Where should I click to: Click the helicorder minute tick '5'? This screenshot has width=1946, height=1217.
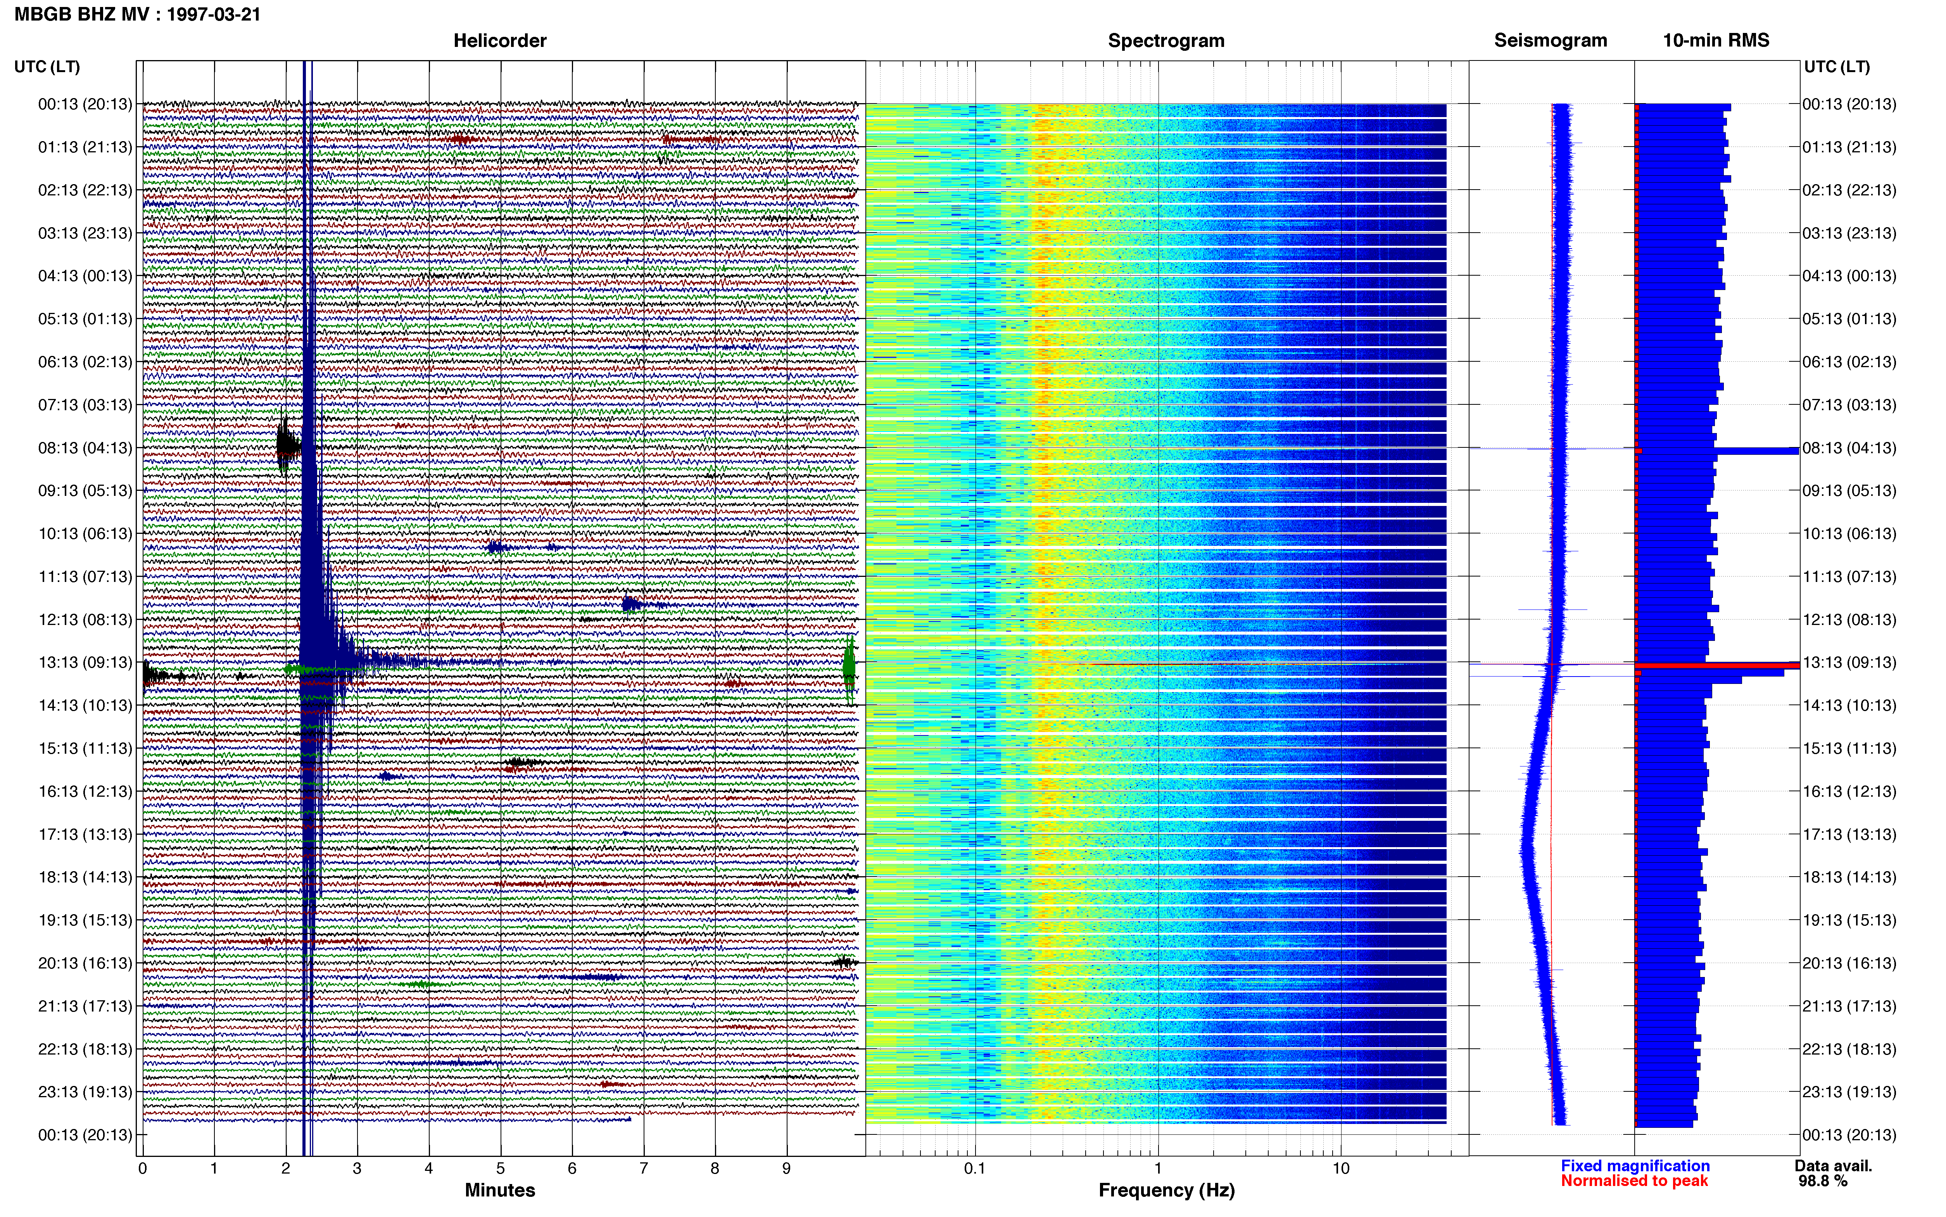tap(501, 1169)
